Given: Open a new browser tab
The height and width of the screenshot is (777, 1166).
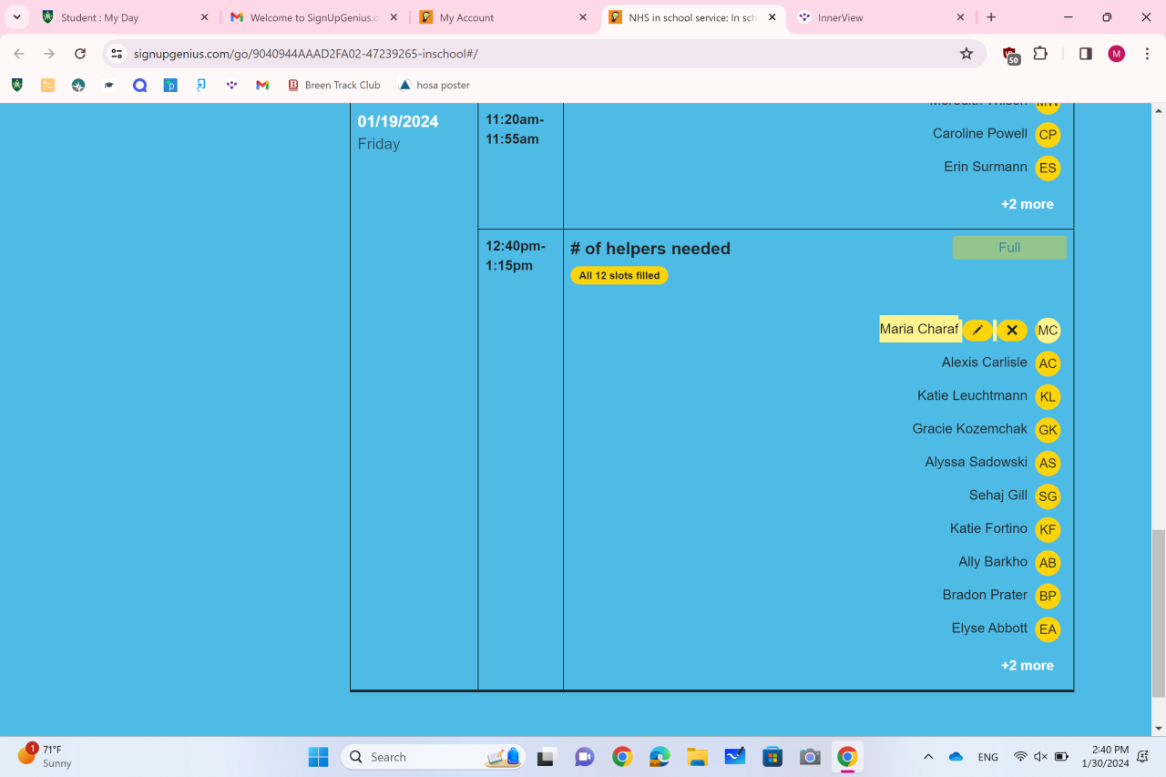Looking at the screenshot, I should click(x=991, y=17).
